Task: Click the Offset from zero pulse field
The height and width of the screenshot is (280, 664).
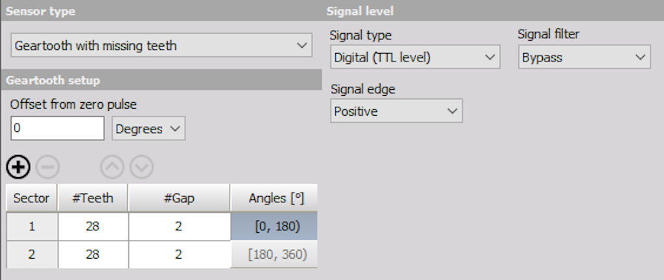Action: point(58,129)
